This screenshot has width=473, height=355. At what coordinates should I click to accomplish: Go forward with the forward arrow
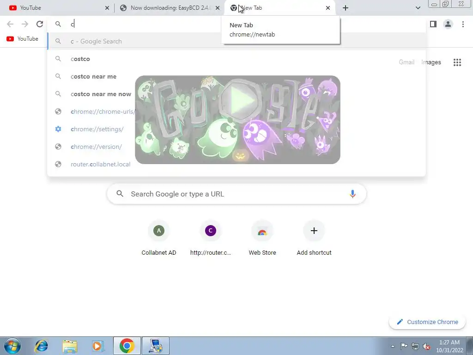(25, 24)
